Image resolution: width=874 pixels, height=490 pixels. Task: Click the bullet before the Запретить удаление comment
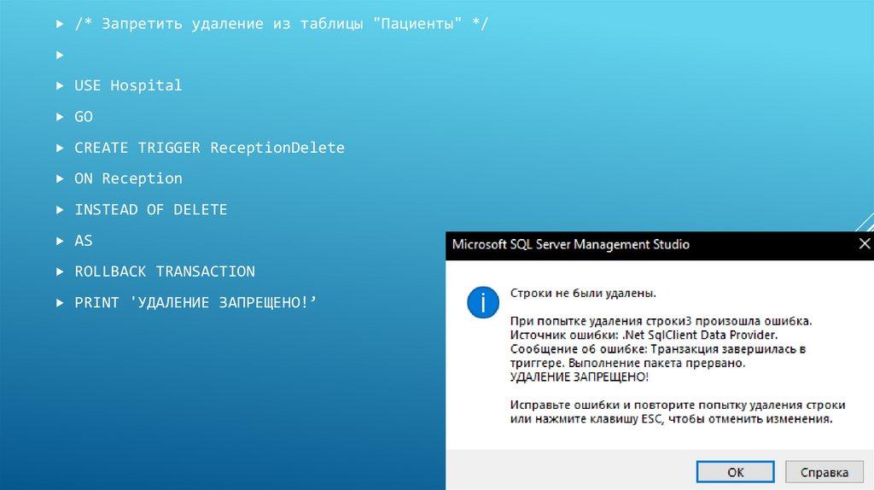60,24
